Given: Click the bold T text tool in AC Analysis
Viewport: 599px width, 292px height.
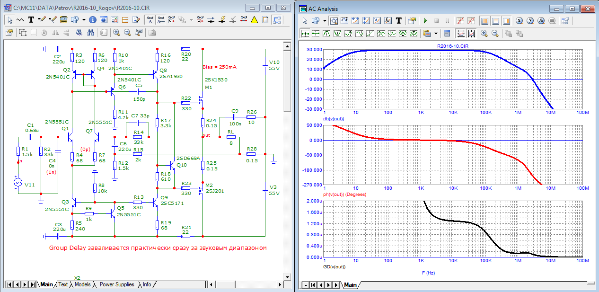Looking at the screenshot, I should click(399, 21).
